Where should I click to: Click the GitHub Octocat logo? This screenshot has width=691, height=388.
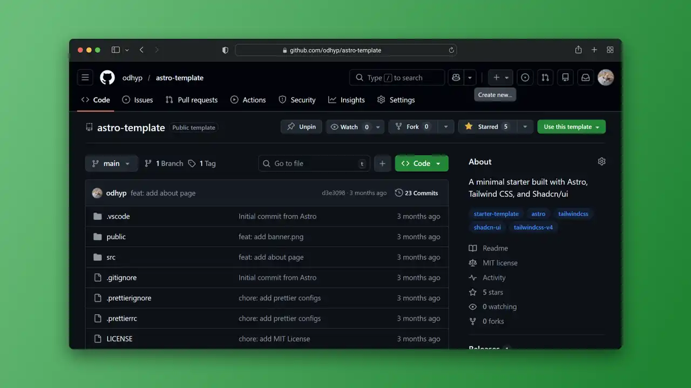pyautogui.click(x=107, y=78)
